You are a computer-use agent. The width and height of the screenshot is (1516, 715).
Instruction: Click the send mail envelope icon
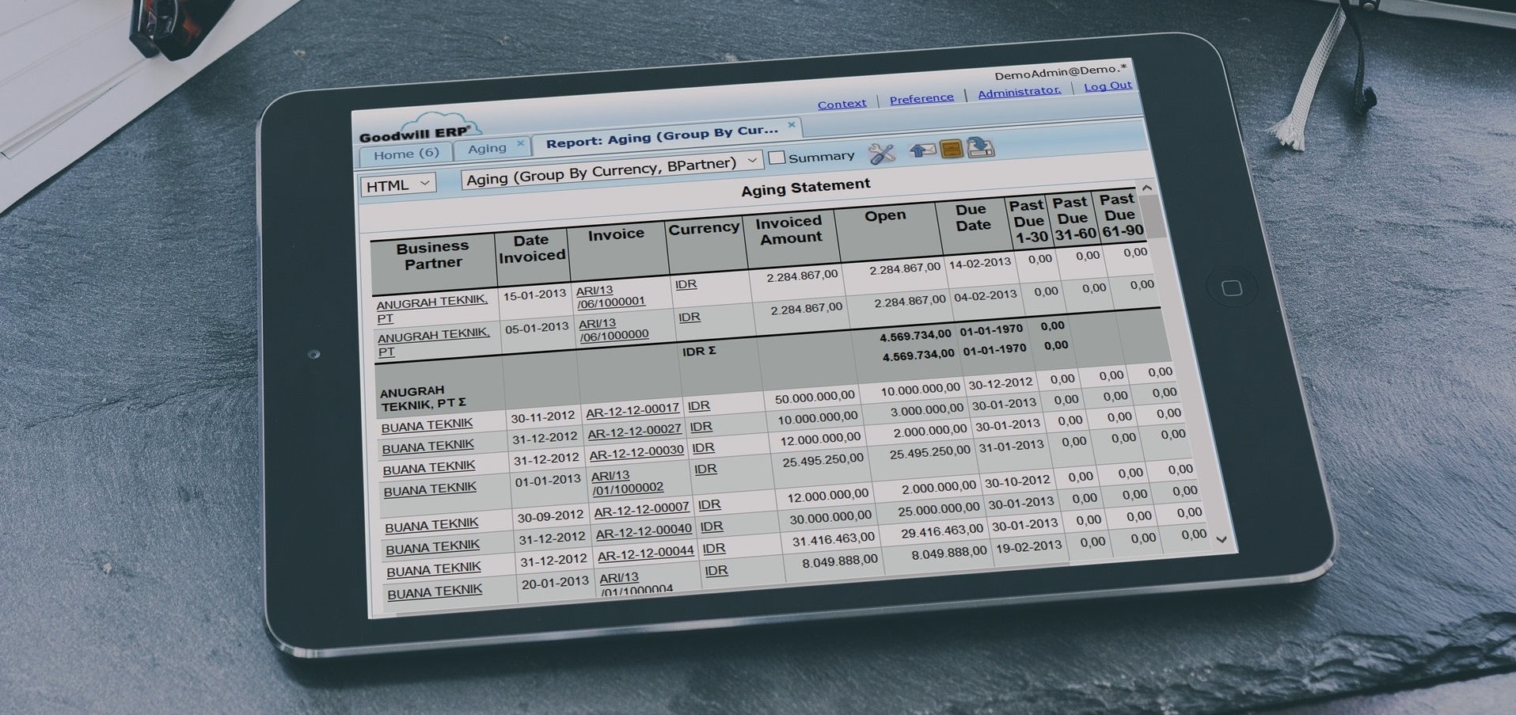pos(921,150)
